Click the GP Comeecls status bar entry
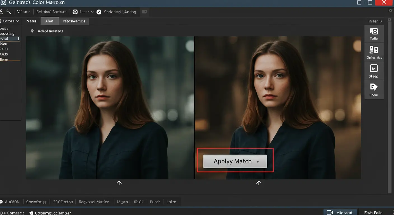Viewport: 394px width, 215px height. (12, 213)
